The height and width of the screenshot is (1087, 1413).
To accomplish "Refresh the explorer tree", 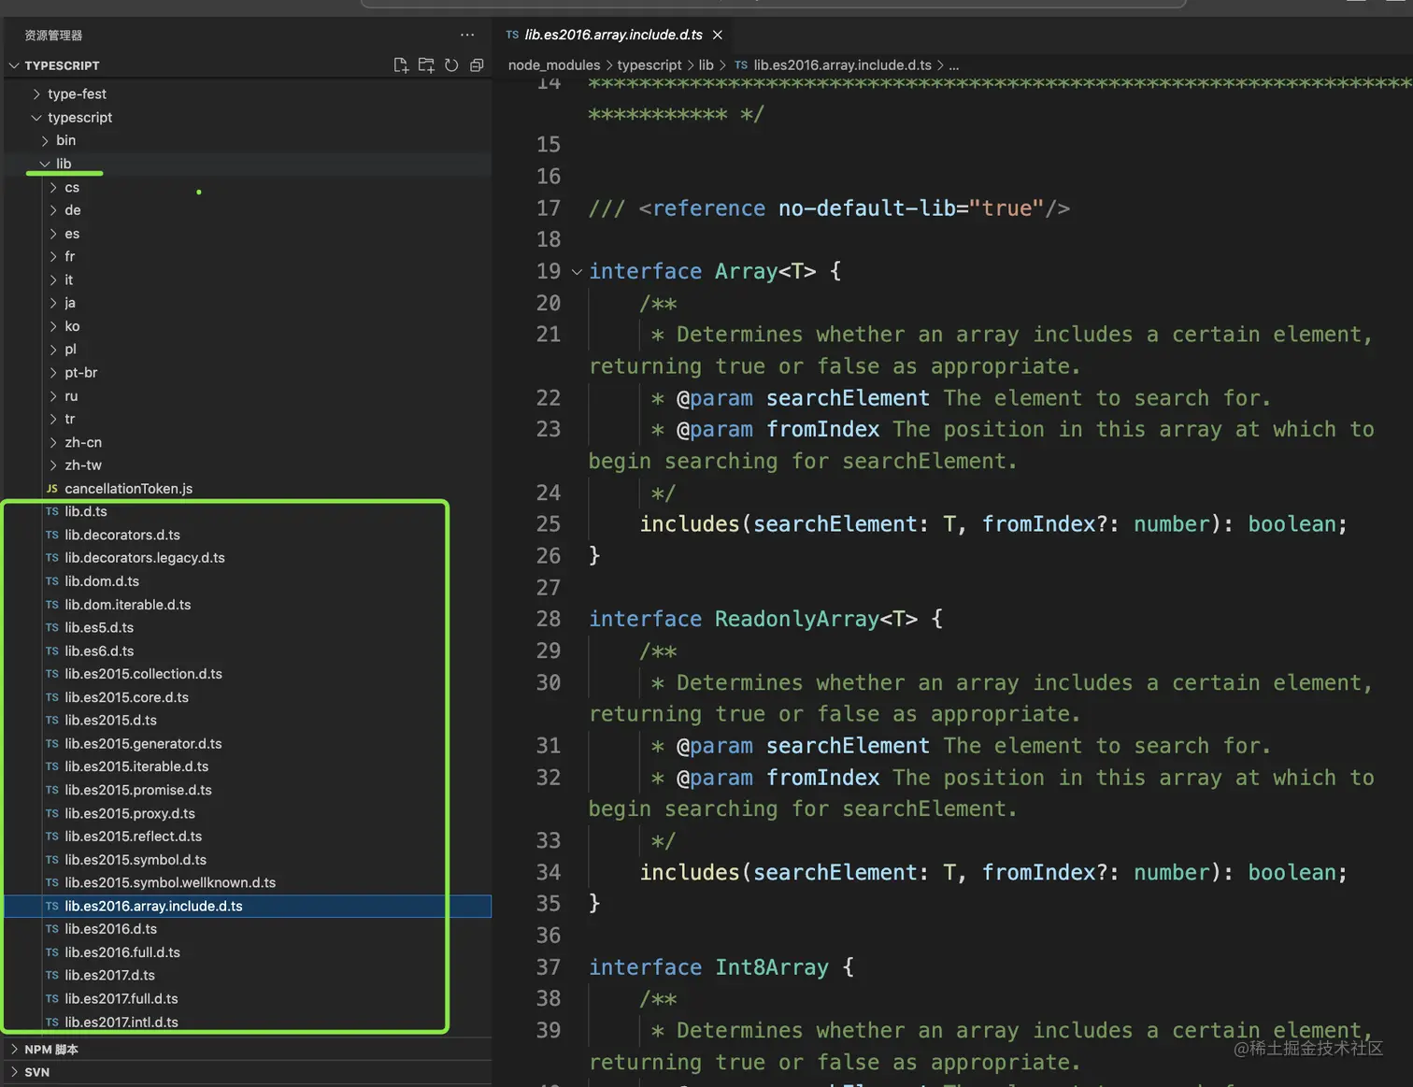I will click(x=451, y=65).
